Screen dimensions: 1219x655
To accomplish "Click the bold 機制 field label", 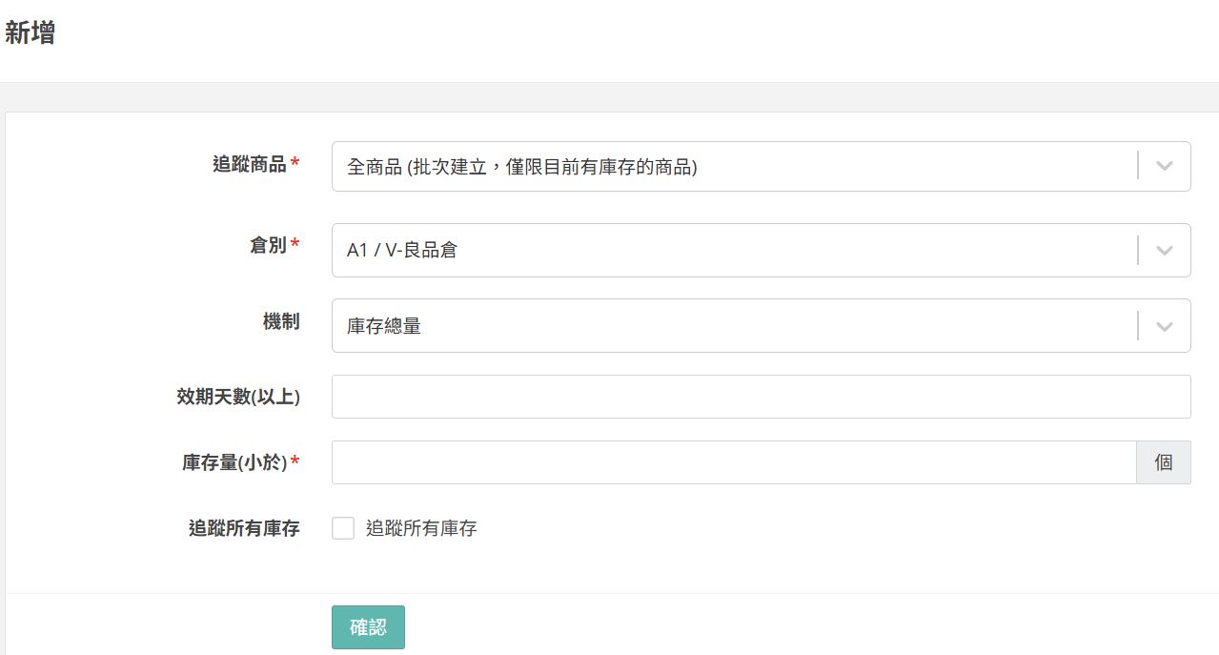I will pos(281,322).
